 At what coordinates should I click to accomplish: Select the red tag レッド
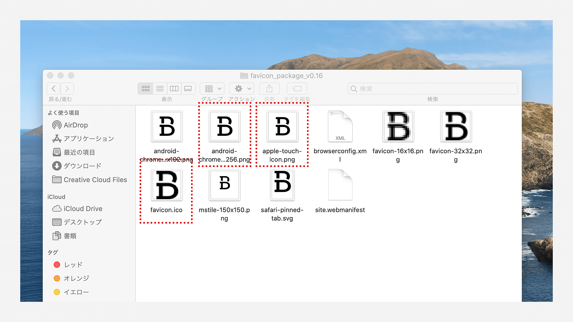(72, 264)
